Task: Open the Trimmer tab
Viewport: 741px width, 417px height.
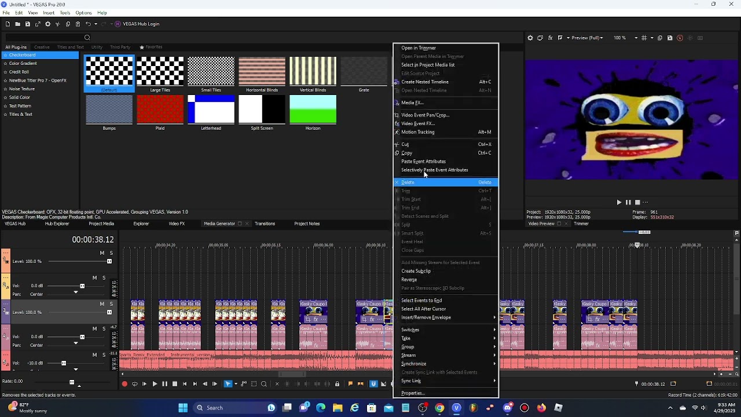Action: pyautogui.click(x=581, y=224)
